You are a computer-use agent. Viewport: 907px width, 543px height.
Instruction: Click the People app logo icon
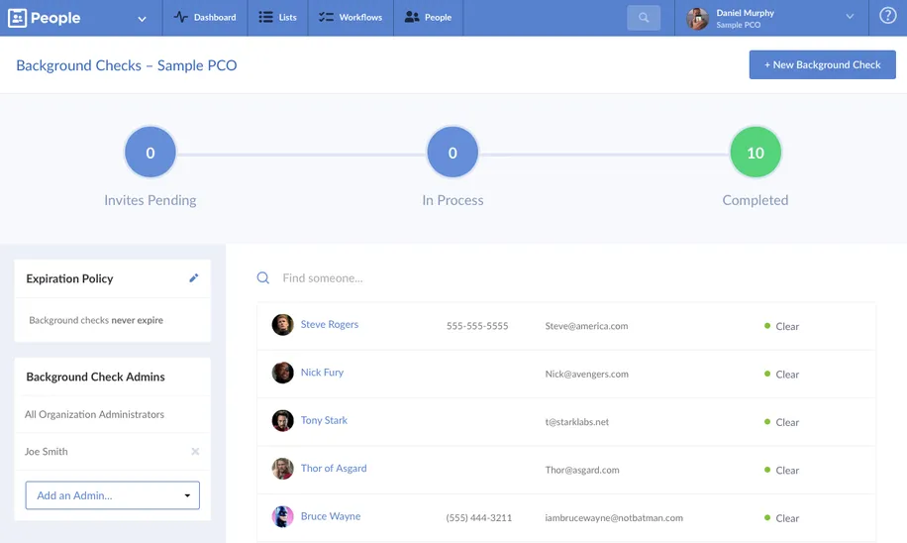[x=17, y=18]
